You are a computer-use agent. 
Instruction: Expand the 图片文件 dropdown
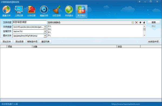point(45,36)
